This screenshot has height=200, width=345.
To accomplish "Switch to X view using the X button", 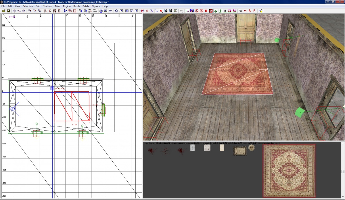I will [x=127, y=11].
